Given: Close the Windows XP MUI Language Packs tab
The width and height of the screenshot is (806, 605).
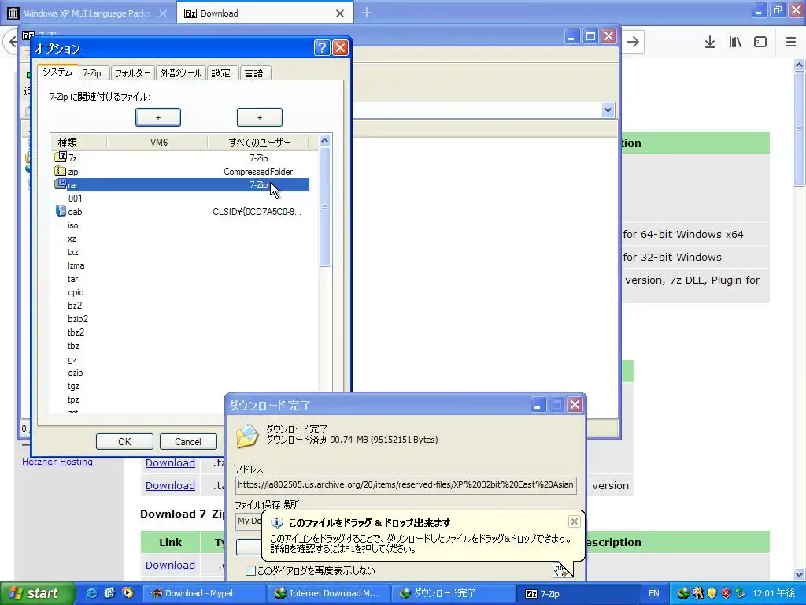Looking at the screenshot, I should pyautogui.click(x=163, y=13).
